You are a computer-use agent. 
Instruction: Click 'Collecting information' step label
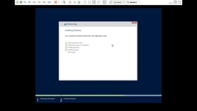(x=47, y=99)
